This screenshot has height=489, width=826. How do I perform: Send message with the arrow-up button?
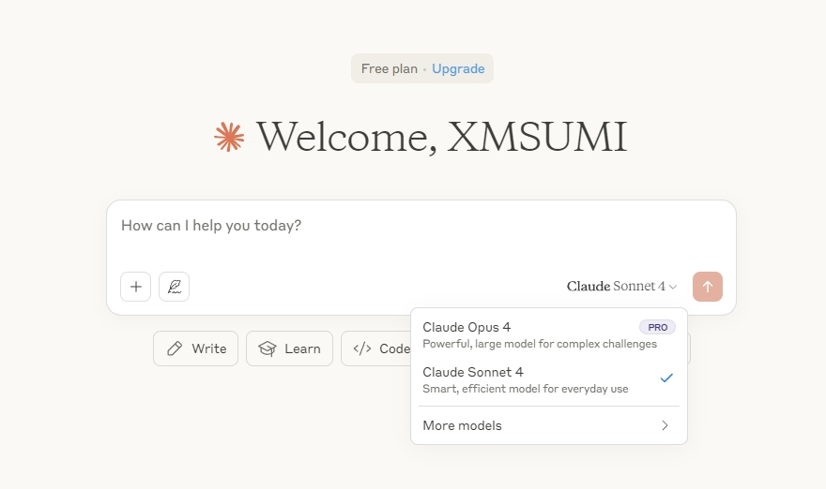[708, 287]
